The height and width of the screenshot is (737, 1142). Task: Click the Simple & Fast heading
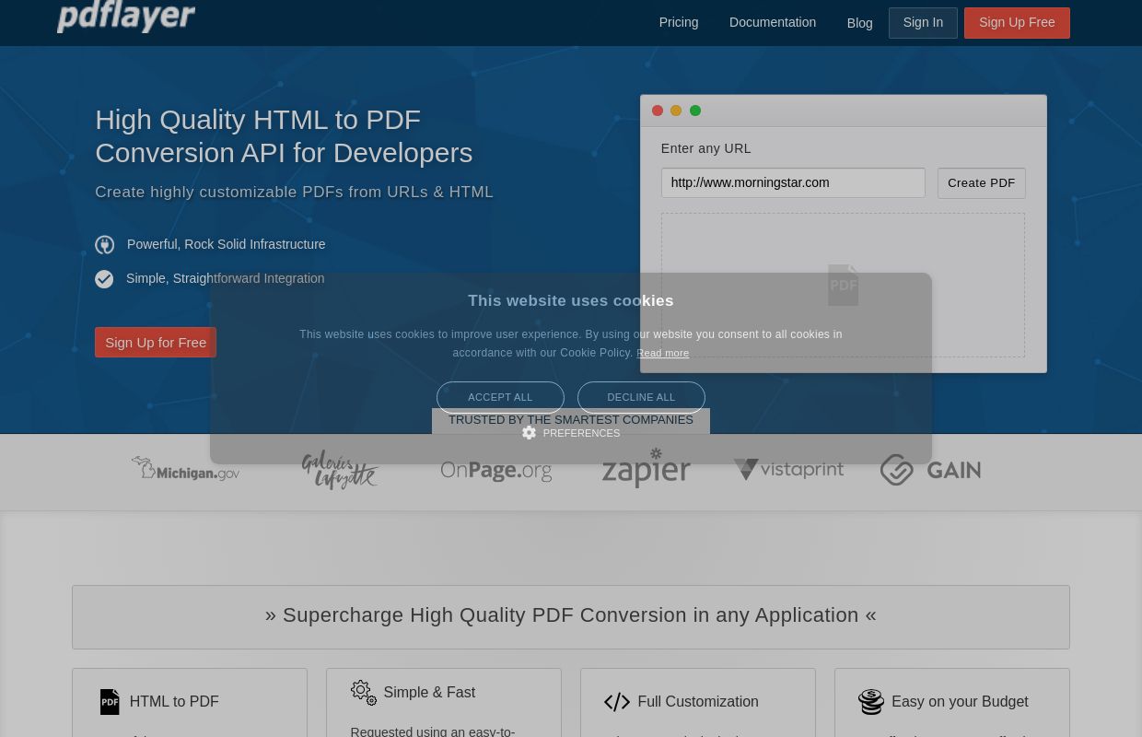pyautogui.click(x=429, y=692)
